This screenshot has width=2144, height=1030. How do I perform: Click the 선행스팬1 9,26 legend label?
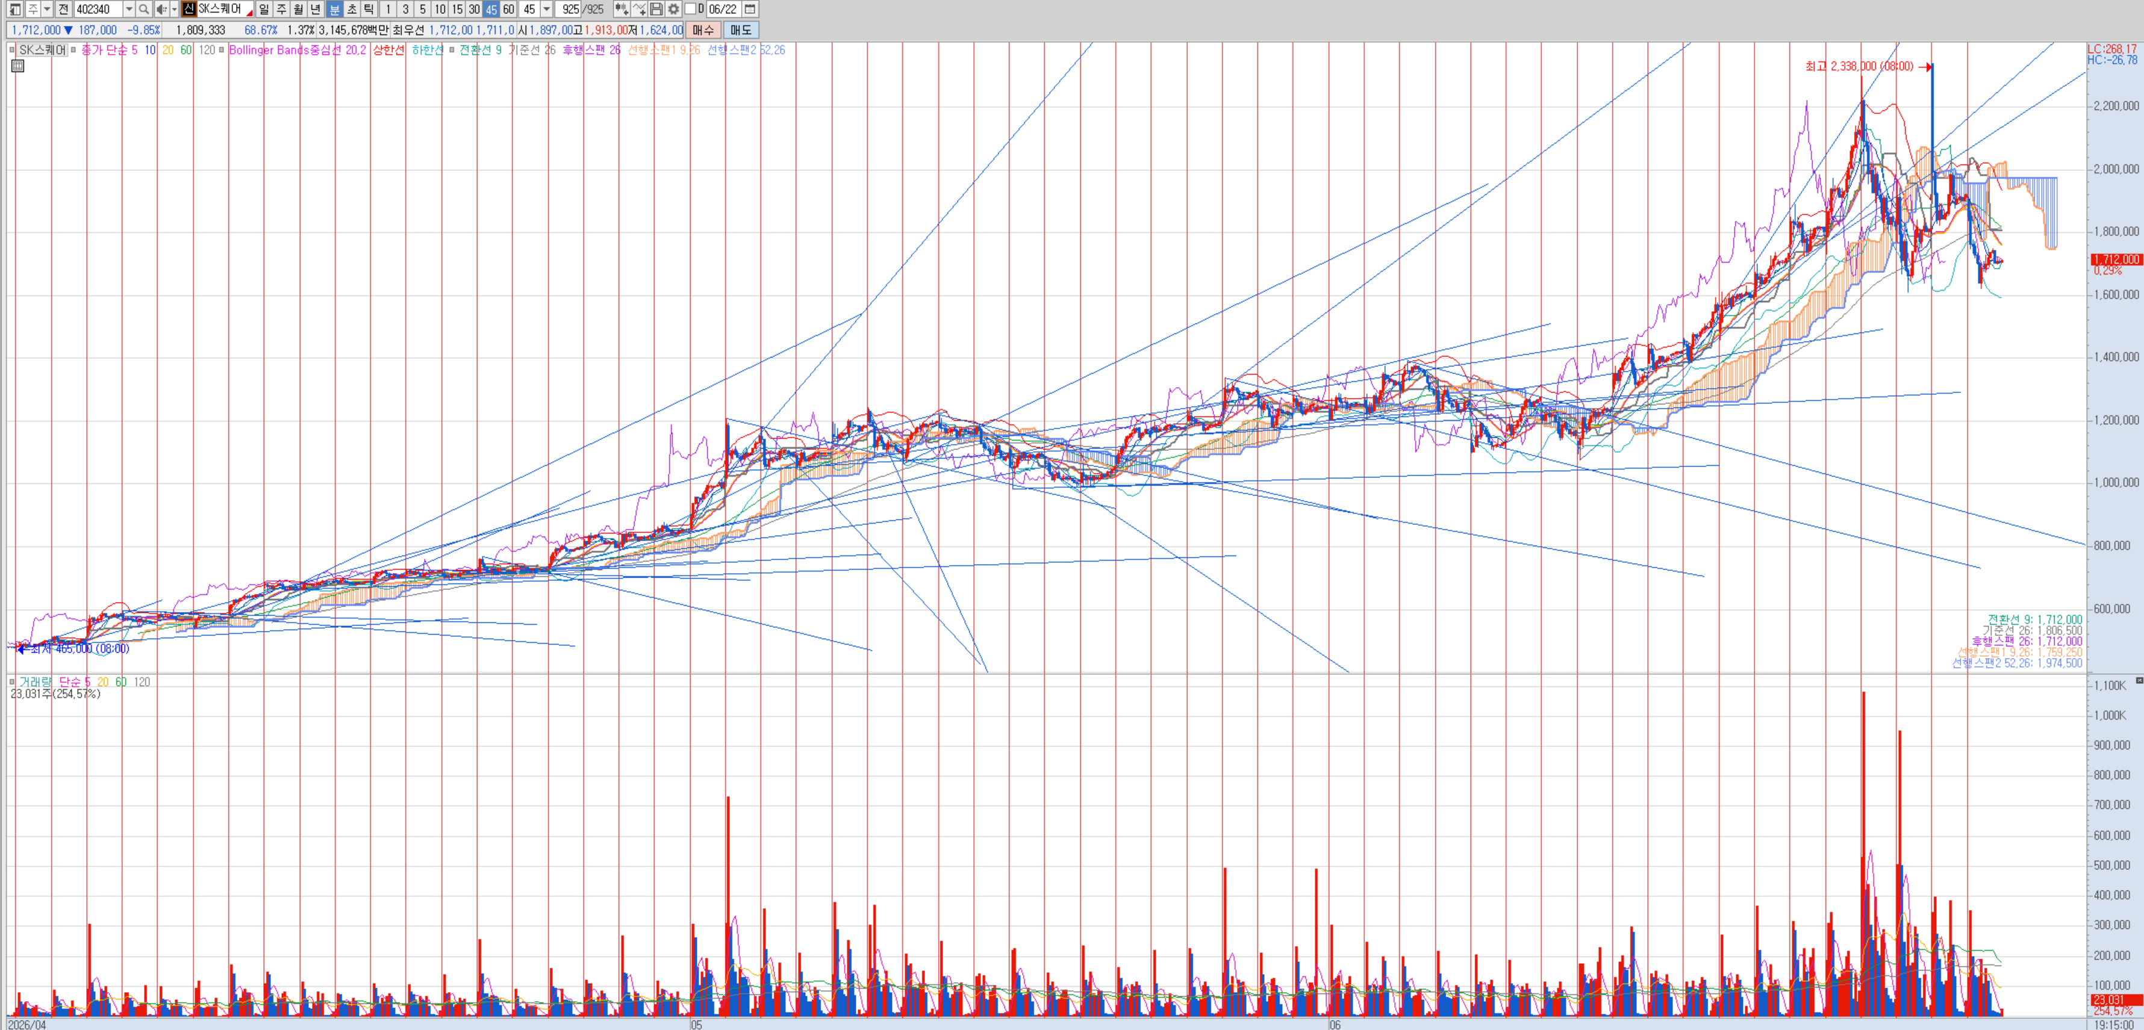click(664, 50)
